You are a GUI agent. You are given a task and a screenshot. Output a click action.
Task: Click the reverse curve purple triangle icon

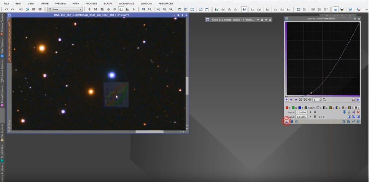pyautogui.click(x=354, y=112)
